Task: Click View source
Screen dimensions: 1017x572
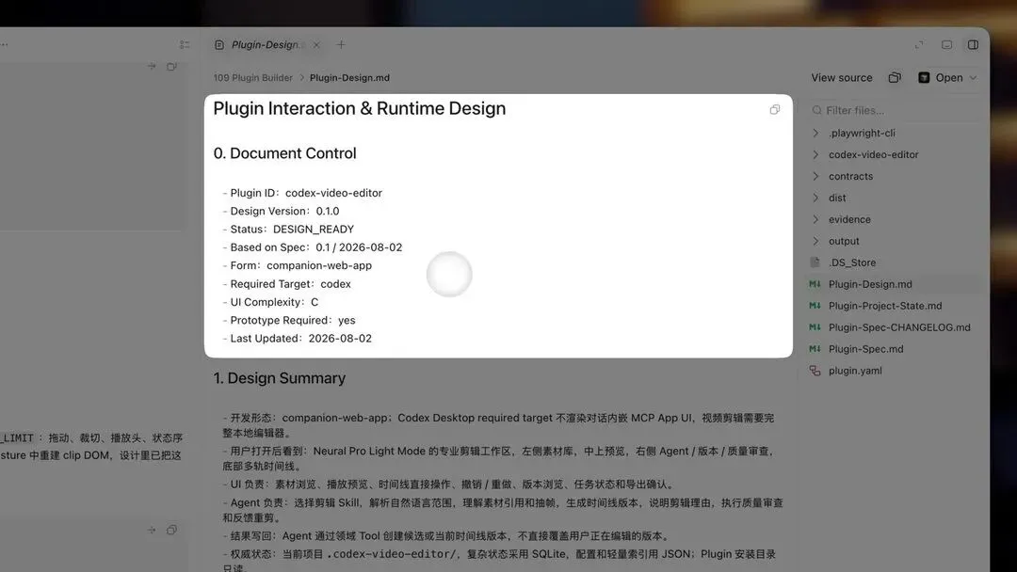Action: click(x=842, y=78)
